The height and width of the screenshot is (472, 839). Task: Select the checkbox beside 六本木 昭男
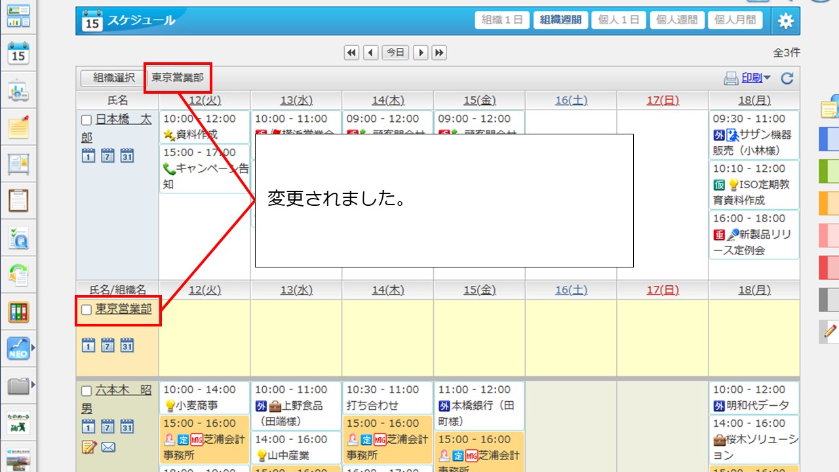click(x=87, y=391)
